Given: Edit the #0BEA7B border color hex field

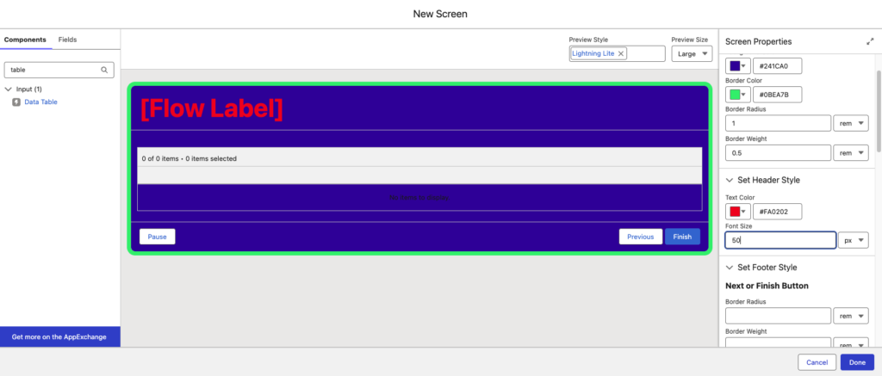Looking at the screenshot, I should point(778,95).
